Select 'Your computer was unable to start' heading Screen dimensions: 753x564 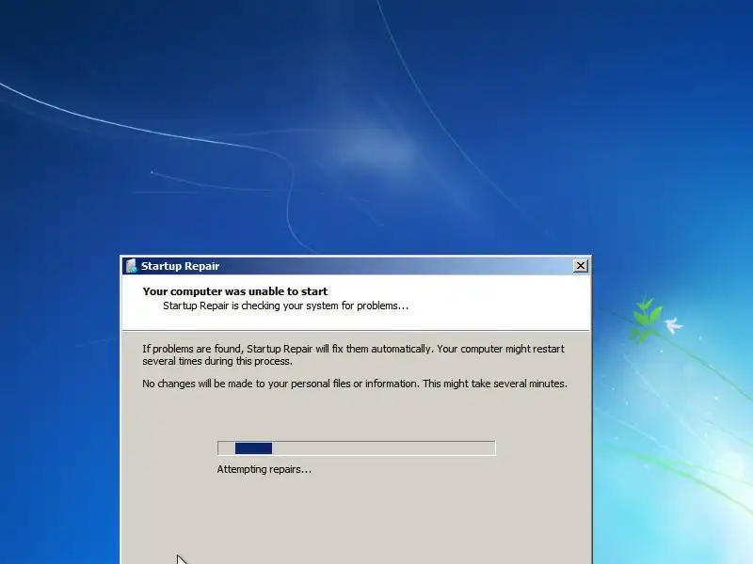pos(234,291)
